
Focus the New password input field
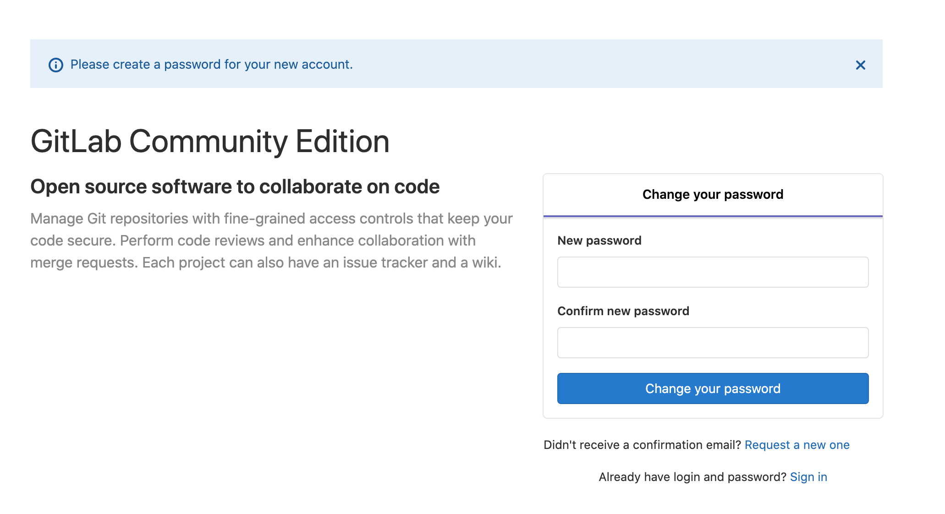tap(713, 272)
